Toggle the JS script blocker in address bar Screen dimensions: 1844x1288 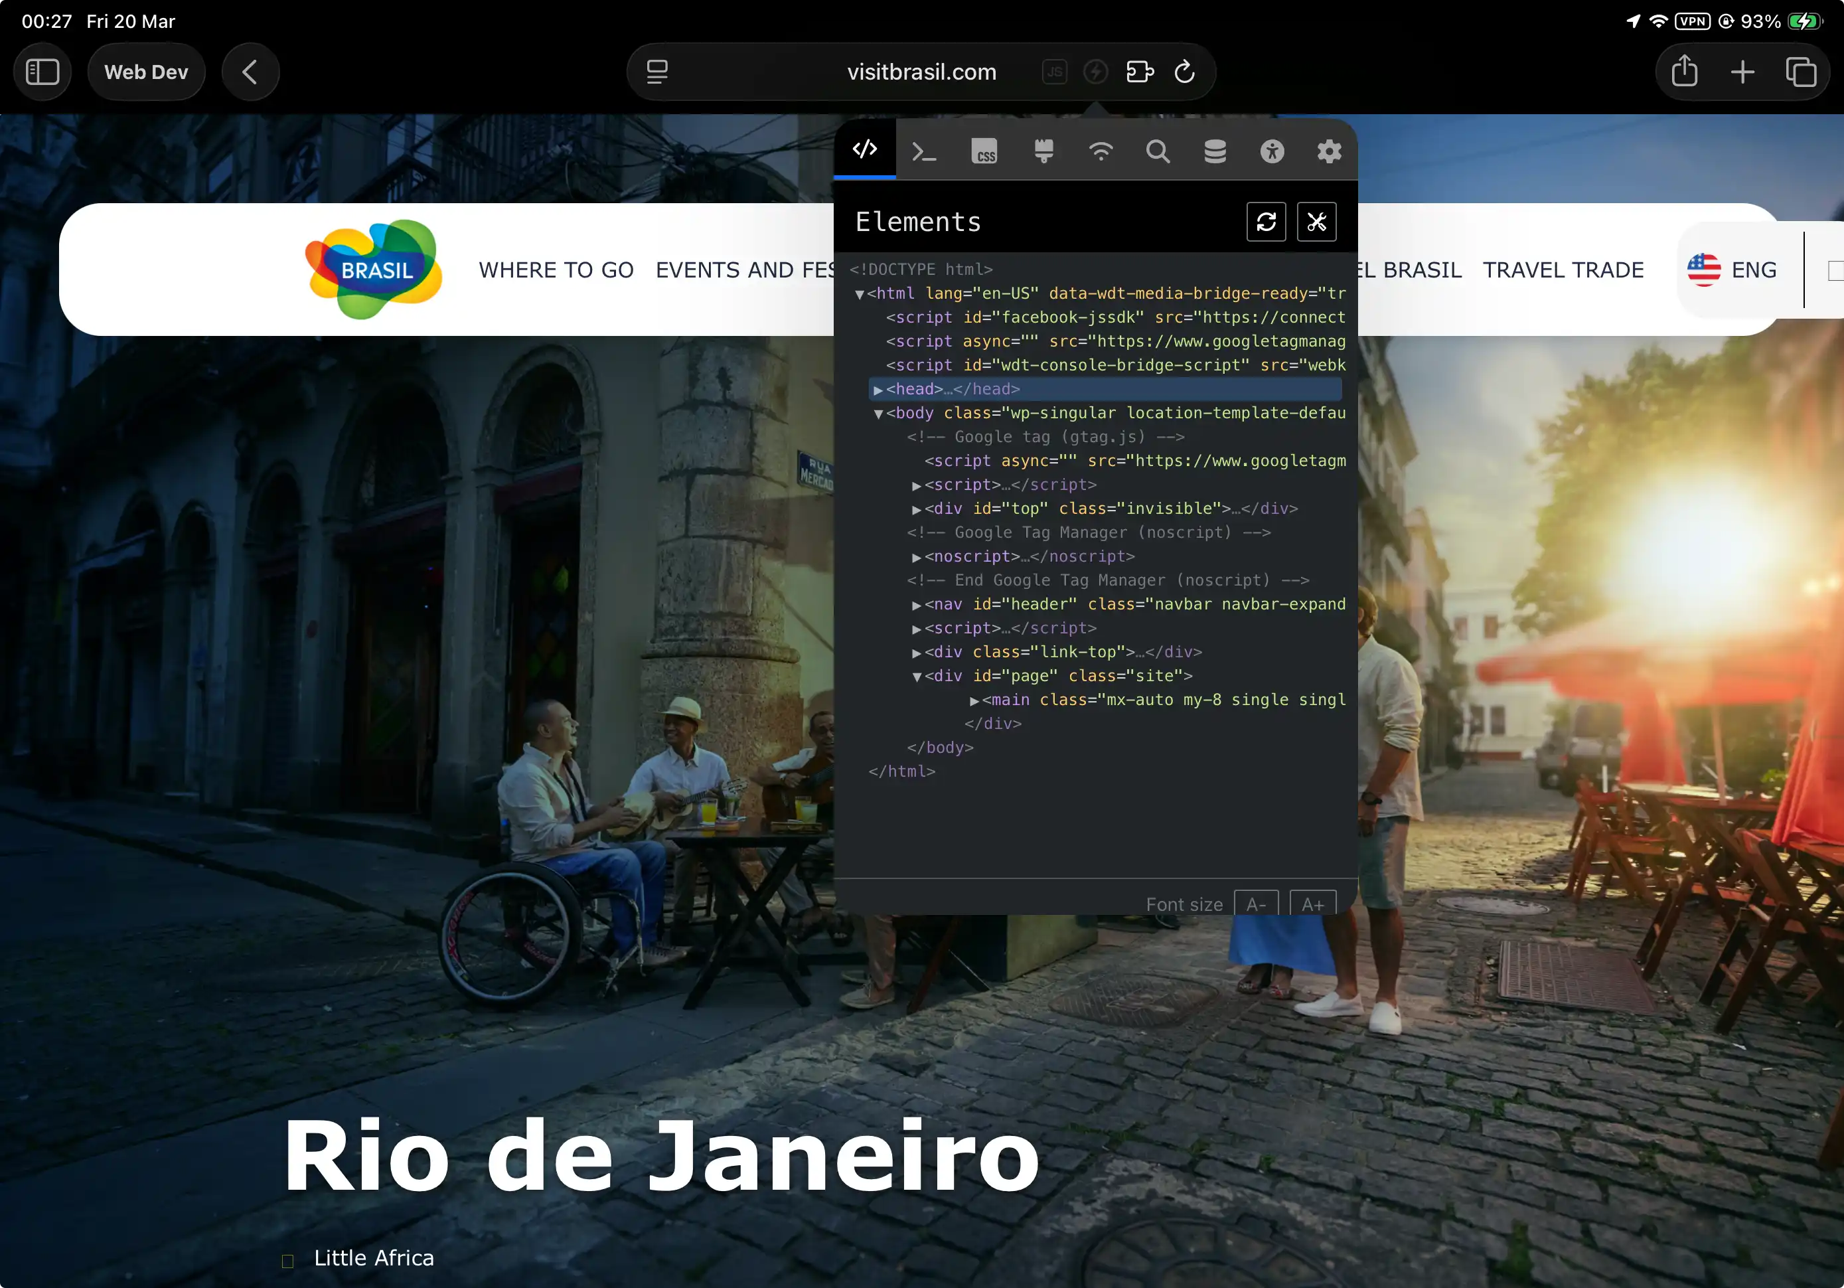pos(1055,72)
